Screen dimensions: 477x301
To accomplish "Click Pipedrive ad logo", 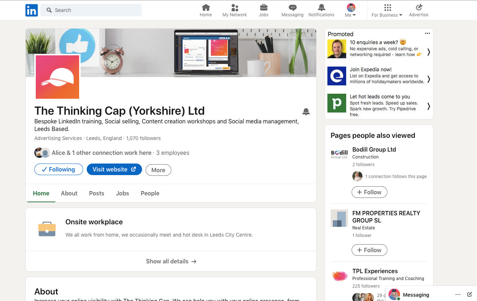I will coord(337,103).
